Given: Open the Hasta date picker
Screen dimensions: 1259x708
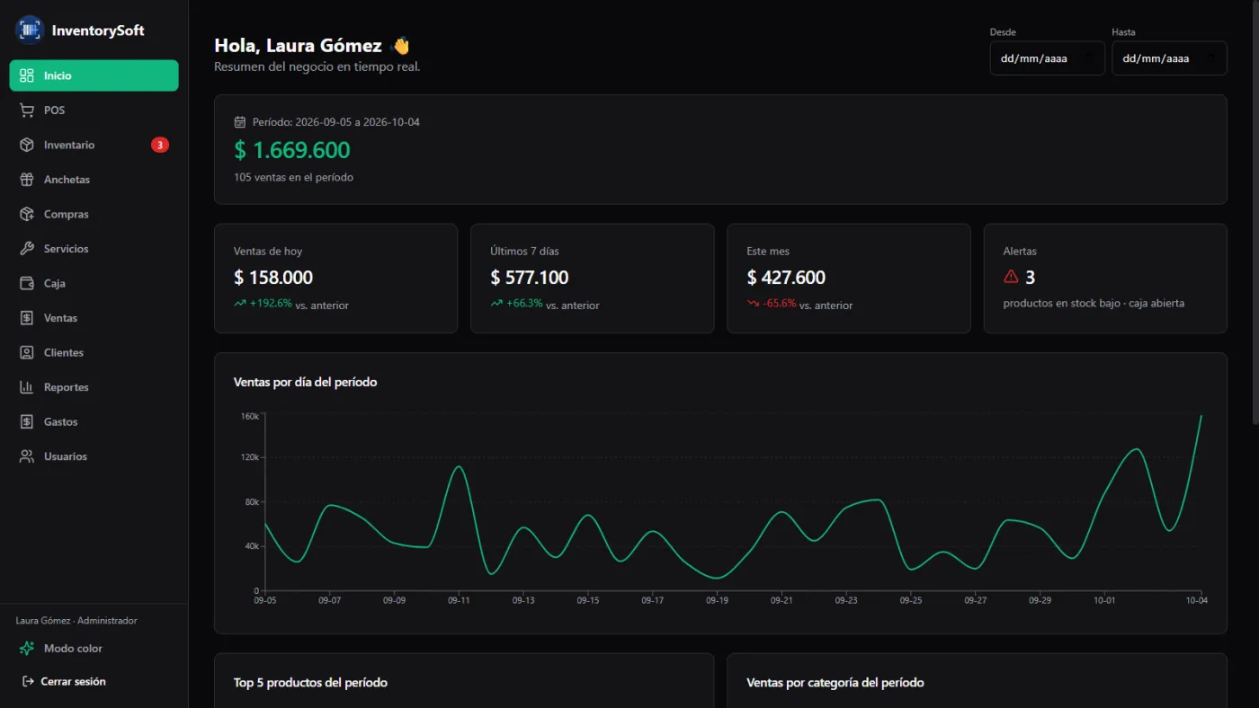Looking at the screenshot, I should tap(1169, 58).
